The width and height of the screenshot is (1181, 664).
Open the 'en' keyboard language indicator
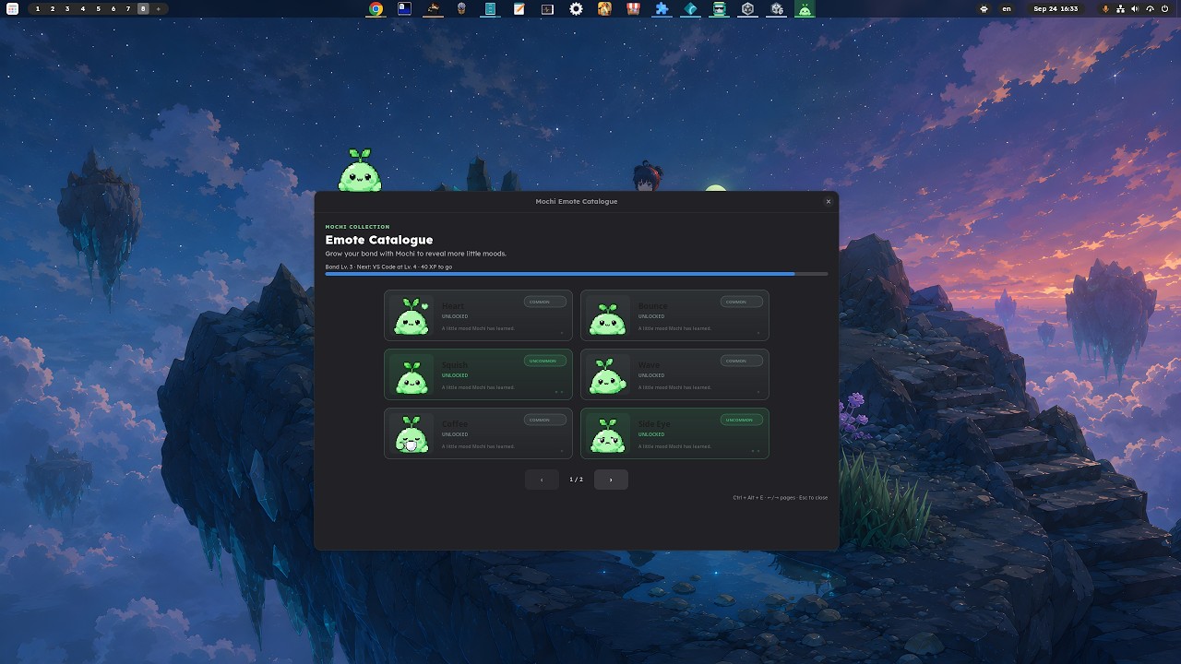1007,8
